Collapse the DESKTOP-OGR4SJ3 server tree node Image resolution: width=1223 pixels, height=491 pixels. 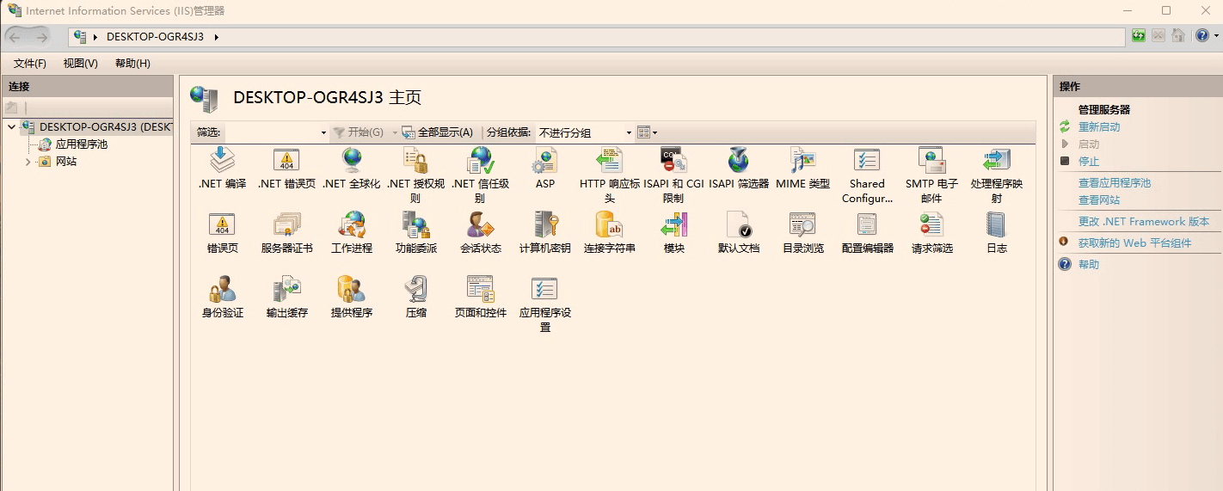[11, 127]
